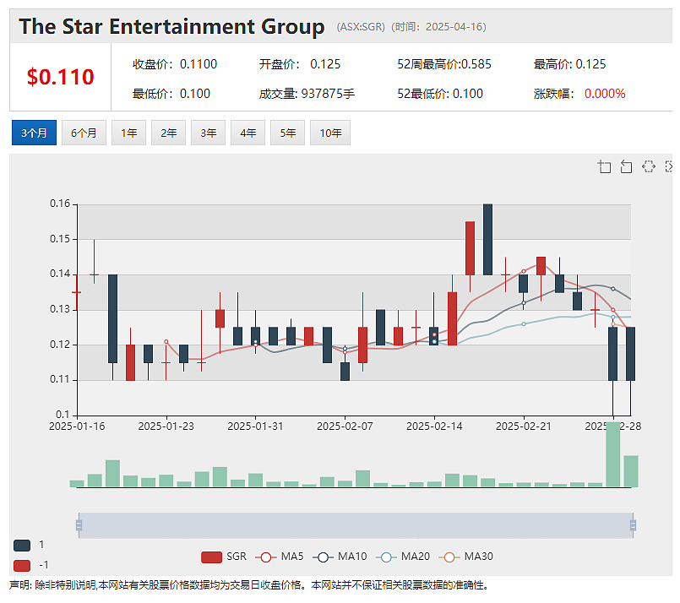The width and height of the screenshot is (680, 603).
Task: Open the 5年 chart range
Action: (x=287, y=133)
